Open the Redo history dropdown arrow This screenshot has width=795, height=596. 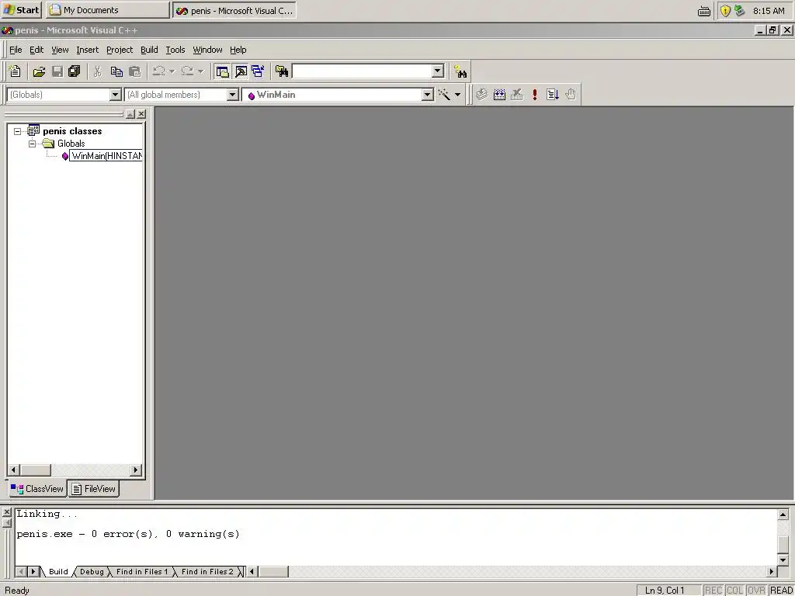point(200,71)
